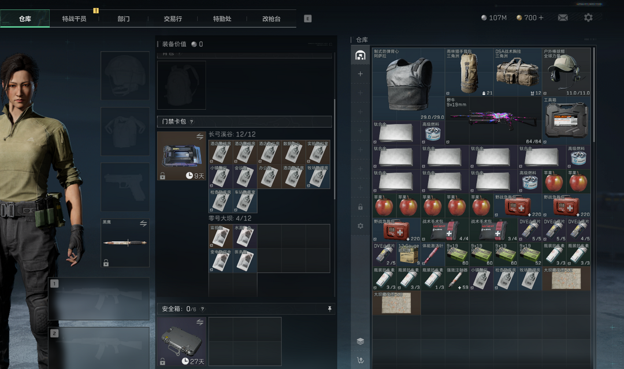Click swap icon on the keycard bag

tap(200, 136)
